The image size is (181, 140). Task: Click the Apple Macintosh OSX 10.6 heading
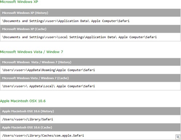23,101
